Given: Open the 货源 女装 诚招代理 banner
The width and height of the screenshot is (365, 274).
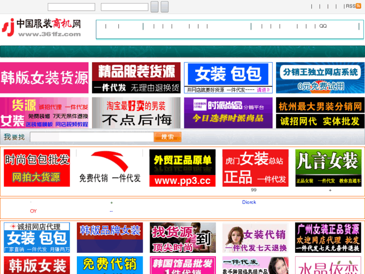Looking at the screenshot, I should click(x=44, y=113).
